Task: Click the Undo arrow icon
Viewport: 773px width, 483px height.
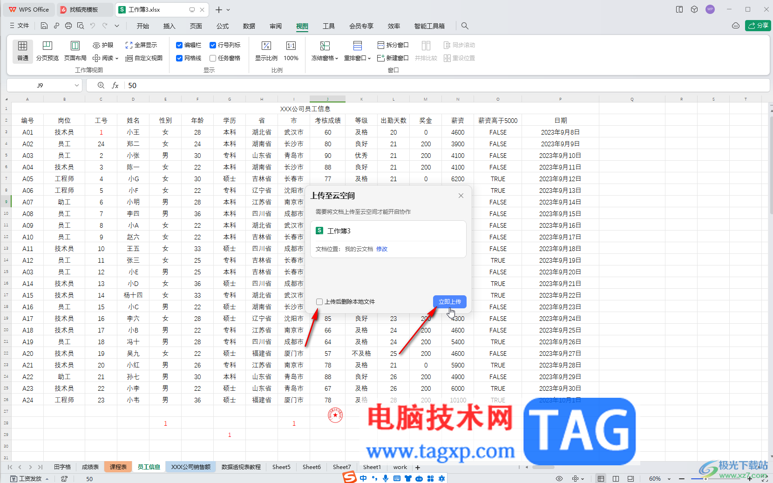Action: (x=93, y=26)
